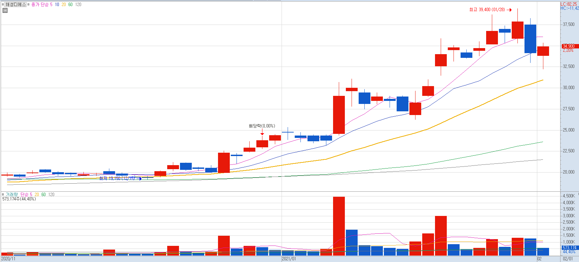Select the 거래량 volume indicator label
This screenshot has height=262, width=579.
click(x=11, y=194)
